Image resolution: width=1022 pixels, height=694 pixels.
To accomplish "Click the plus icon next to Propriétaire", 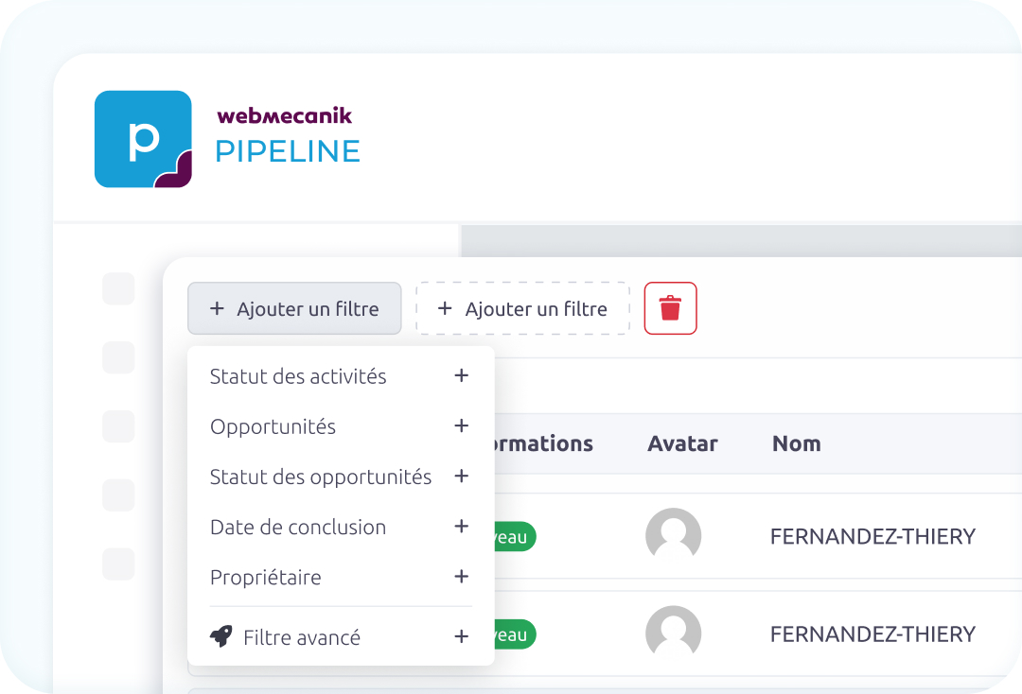I will 461,577.
